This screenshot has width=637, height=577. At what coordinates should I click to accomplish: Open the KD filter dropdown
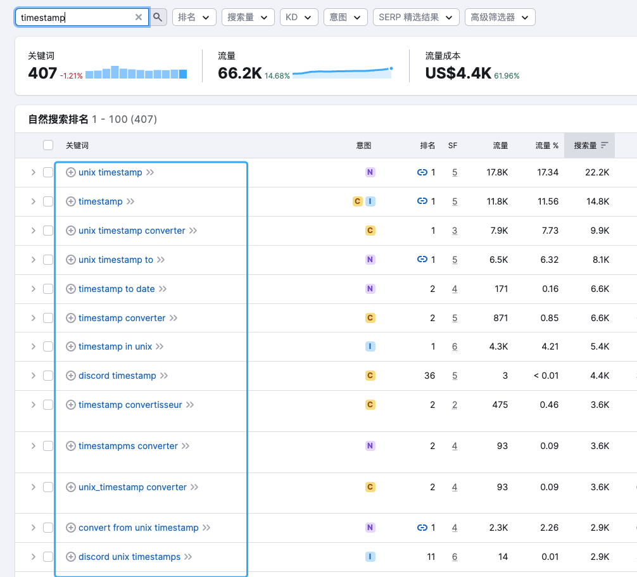coord(299,17)
